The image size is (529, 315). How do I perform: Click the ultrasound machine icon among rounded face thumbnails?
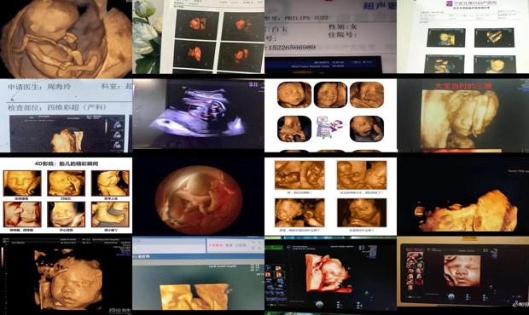(330, 128)
